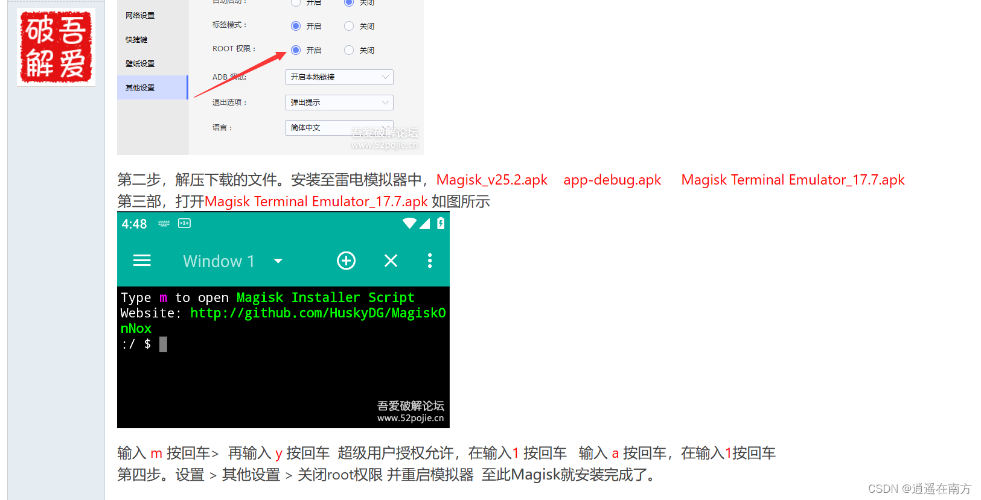Click the cellular signal icon in status bar
Viewport: 981px width, 500px height.
[425, 224]
